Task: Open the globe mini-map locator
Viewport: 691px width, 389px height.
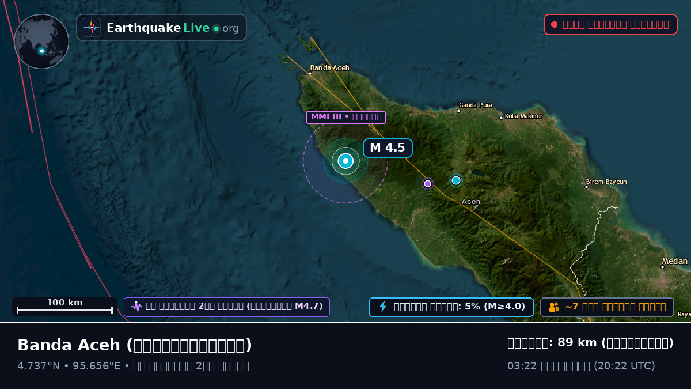Action: 41,41
